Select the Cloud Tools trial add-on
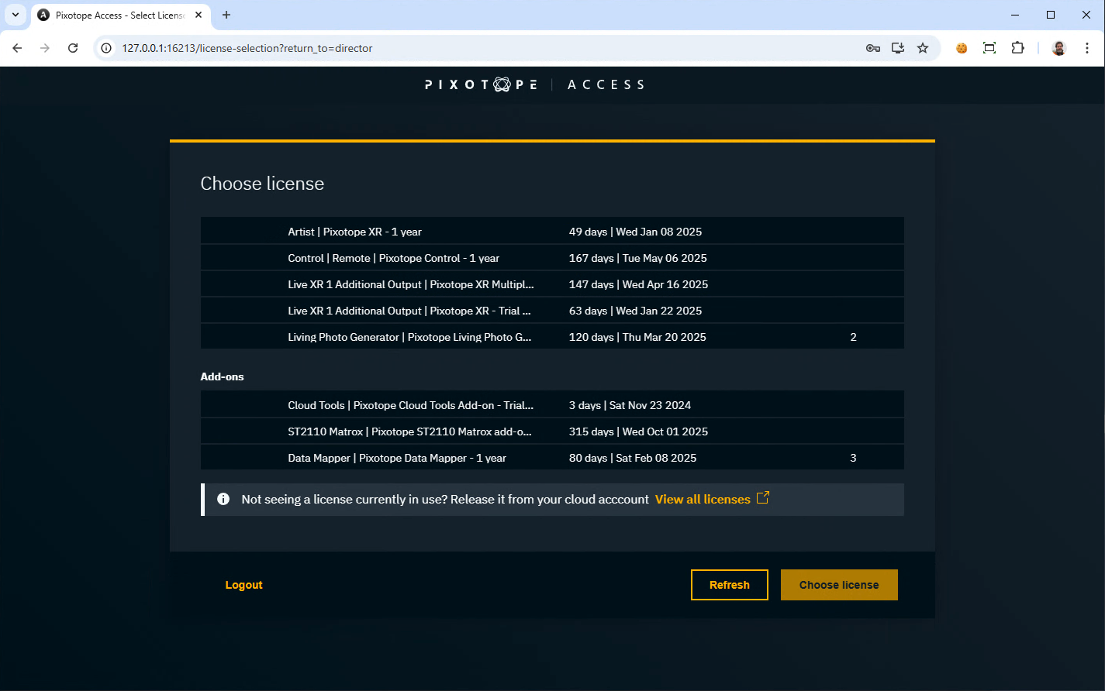The image size is (1105, 691). point(552,404)
